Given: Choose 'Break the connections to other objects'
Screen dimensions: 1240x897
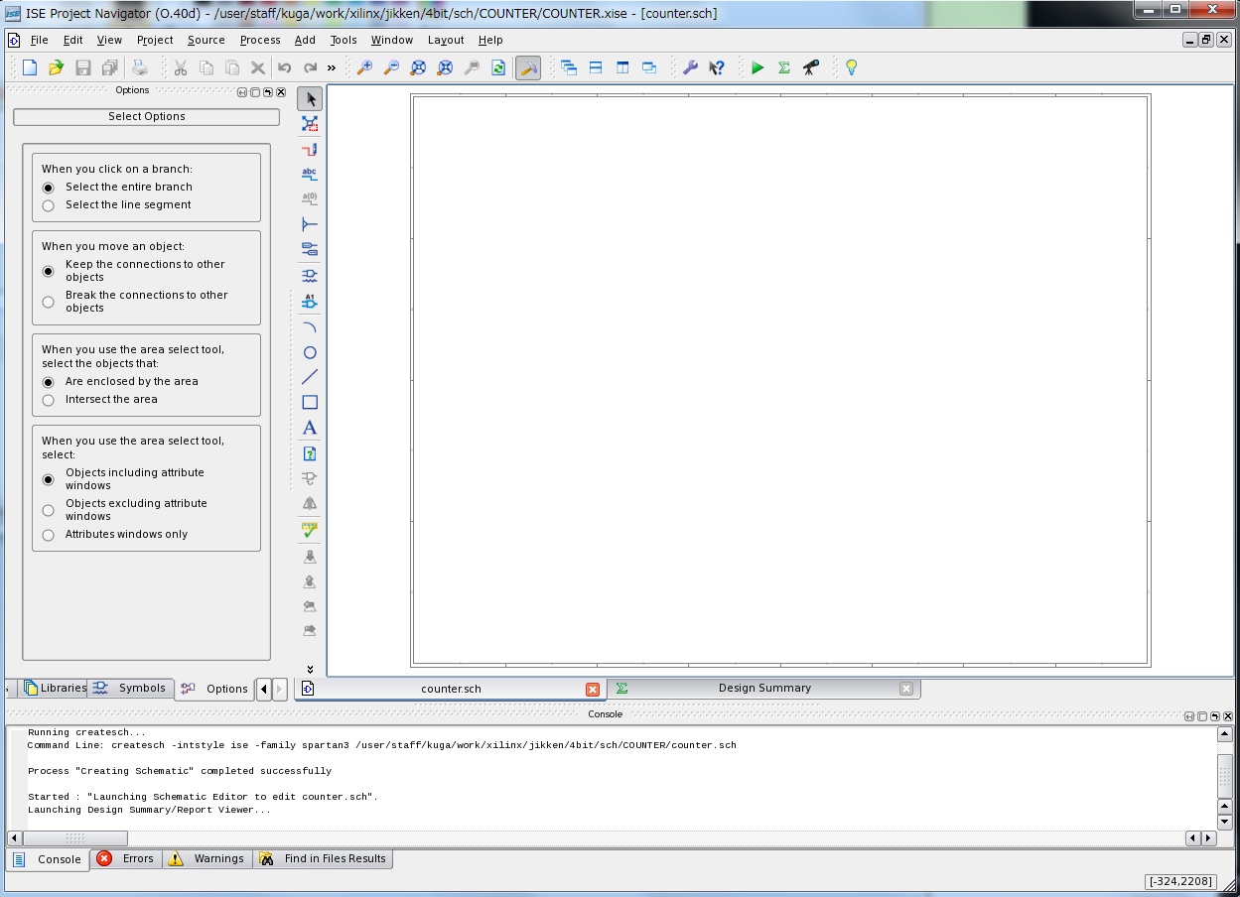Looking at the screenshot, I should [x=49, y=302].
